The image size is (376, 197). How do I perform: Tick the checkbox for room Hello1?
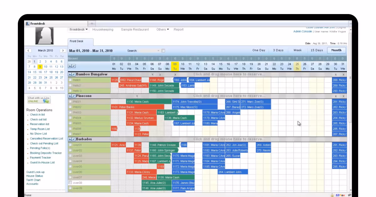70,80
